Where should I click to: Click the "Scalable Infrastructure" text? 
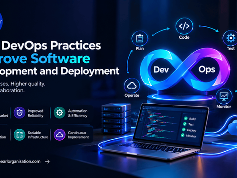tap(38, 135)
